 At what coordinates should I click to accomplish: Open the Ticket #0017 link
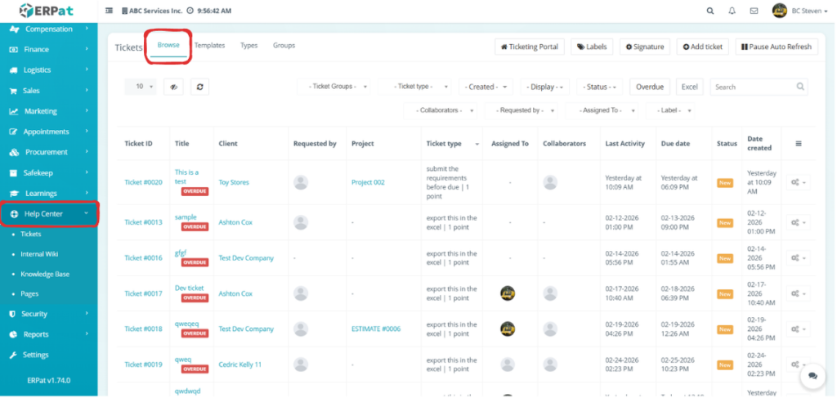pos(143,293)
